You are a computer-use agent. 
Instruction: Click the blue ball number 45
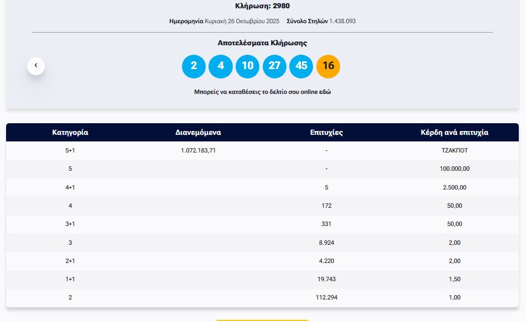coord(301,66)
